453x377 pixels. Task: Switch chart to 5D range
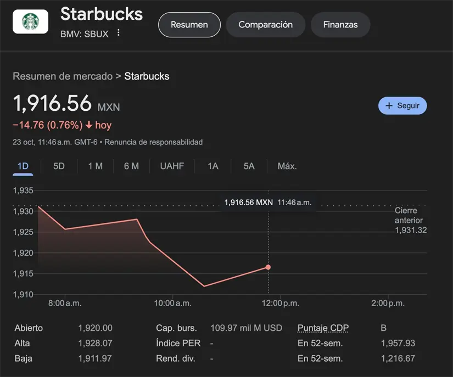point(59,166)
